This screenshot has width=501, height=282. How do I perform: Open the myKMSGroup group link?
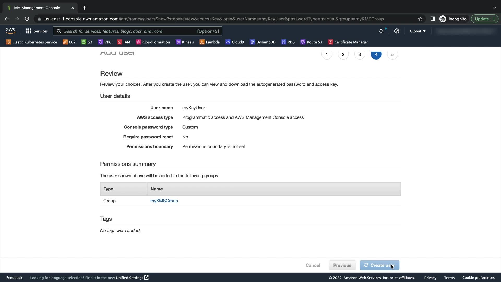click(164, 201)
